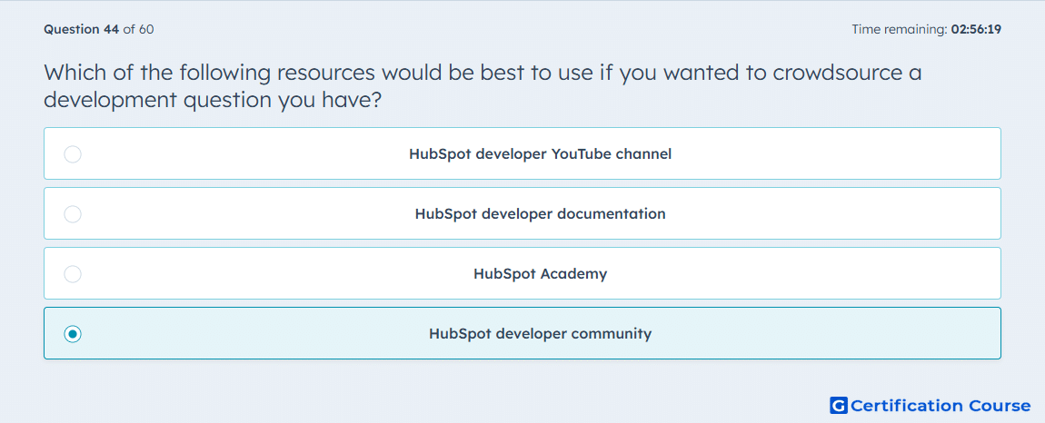Click the "HubSpot developer community" answer label

(540, 334)
